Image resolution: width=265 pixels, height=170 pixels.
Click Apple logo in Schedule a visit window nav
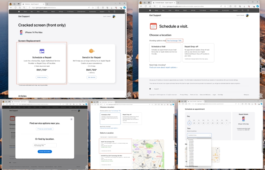coord(150,10)
